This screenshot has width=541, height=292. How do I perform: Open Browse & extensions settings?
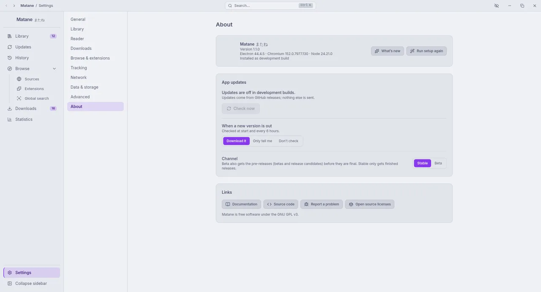tap(96, 58)
